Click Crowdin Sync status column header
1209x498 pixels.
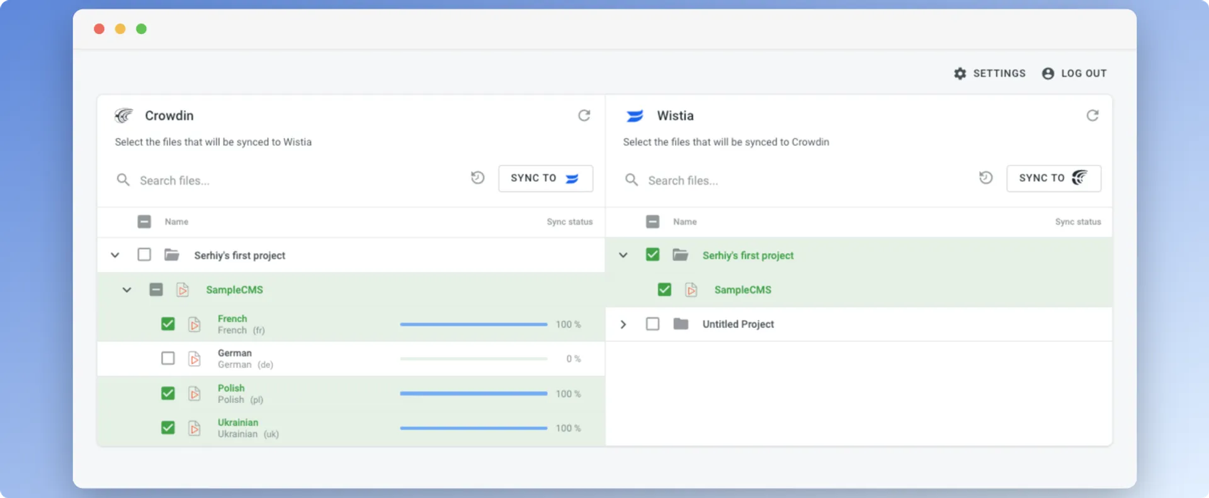tap(569, 222)
